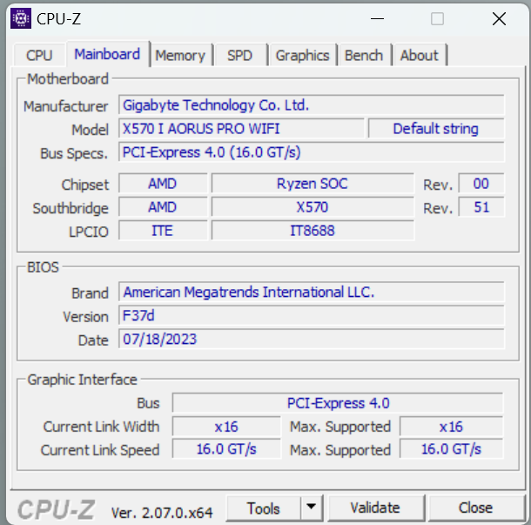This screenshot has width=531, height=525.
Task: Click the 'Default string' field
Action: pyautogui.click(x=436, y=128)
